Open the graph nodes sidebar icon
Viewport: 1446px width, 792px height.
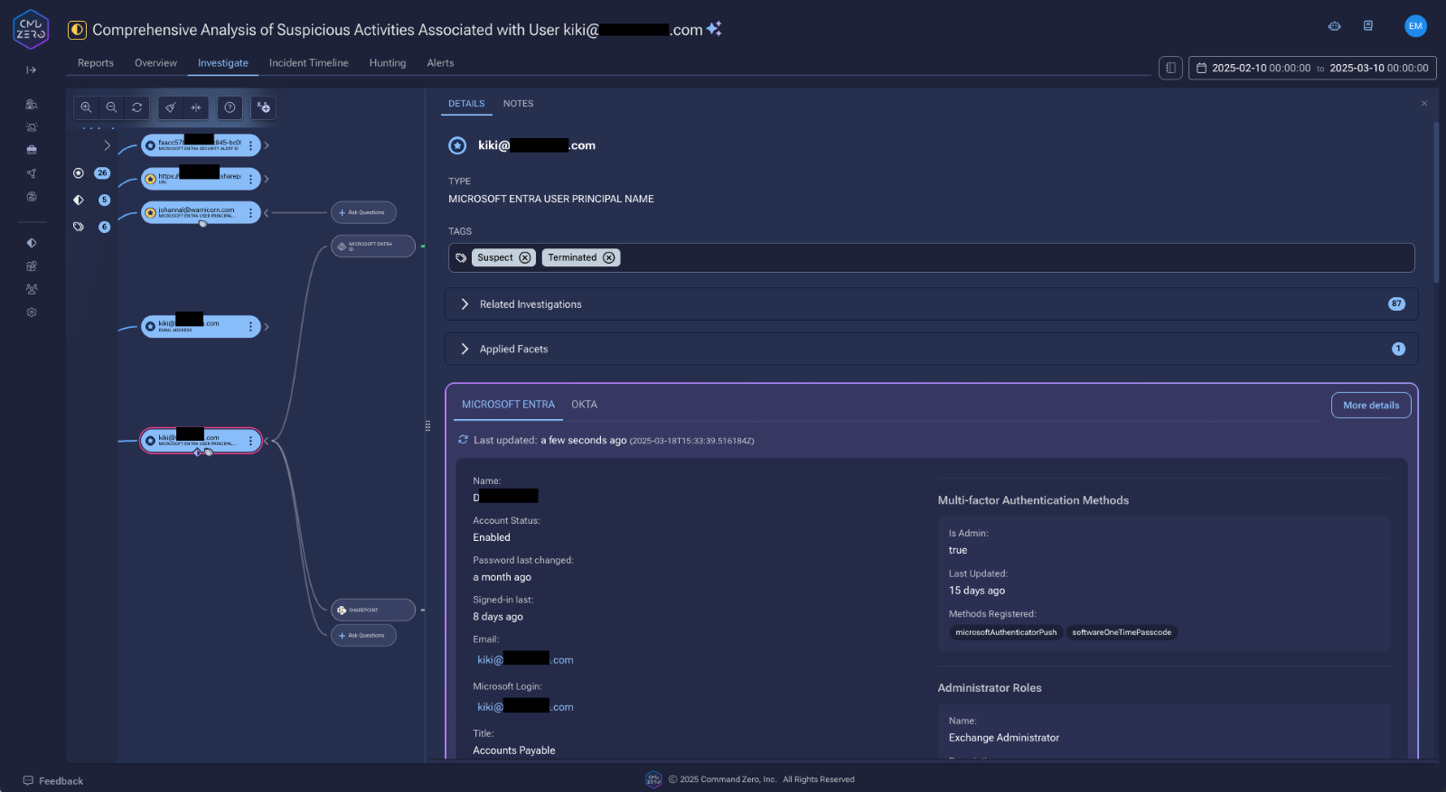pos(32,173)
